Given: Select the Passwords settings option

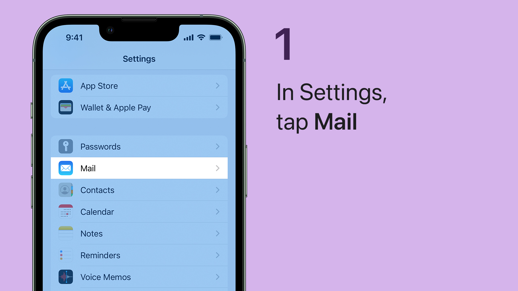Looking at the screenshot, I should pos(139,146).
